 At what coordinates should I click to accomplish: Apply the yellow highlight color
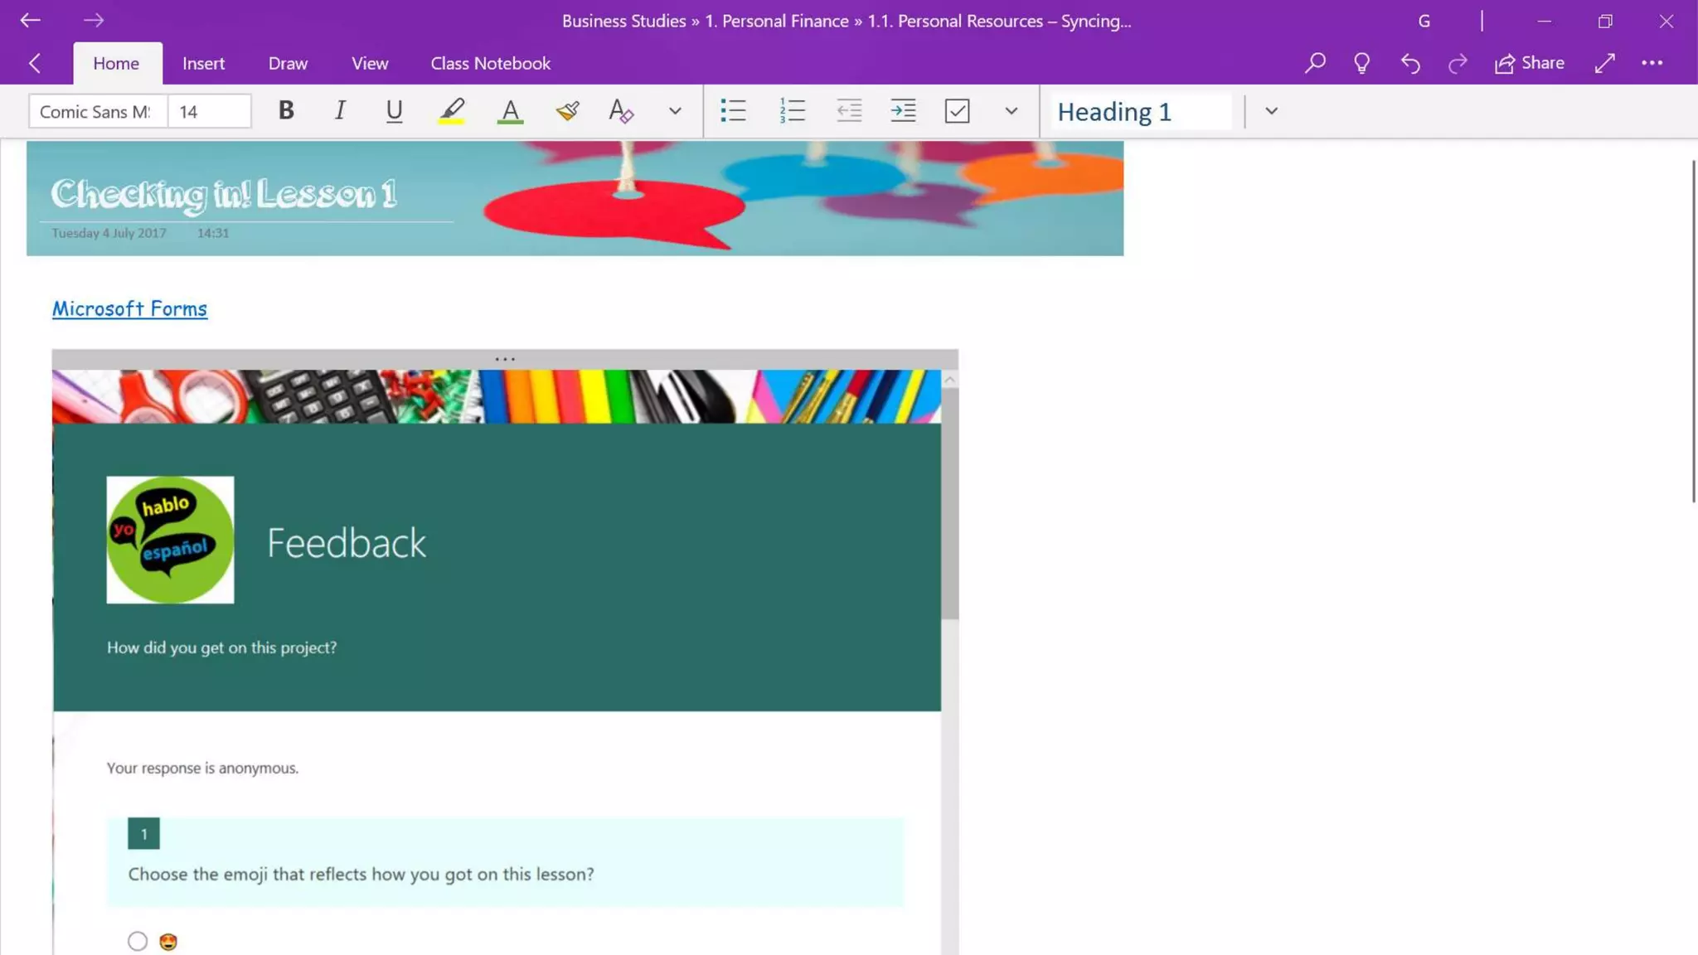452,110
